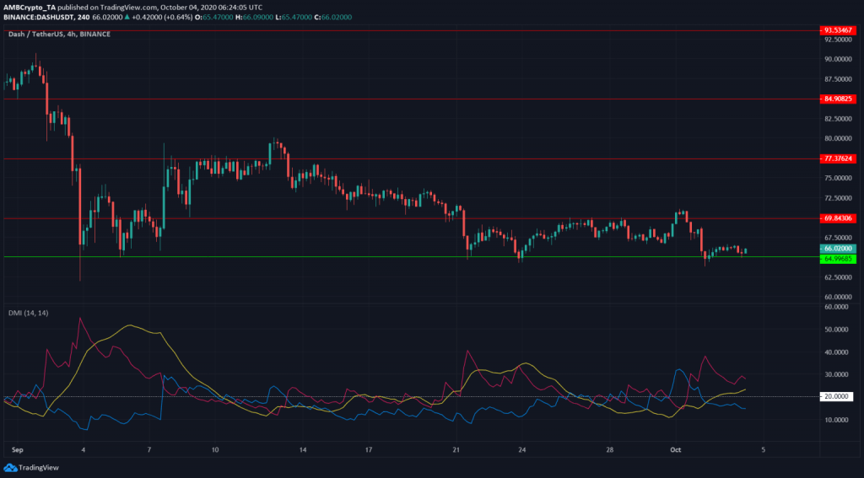The height and width of the screenshot is (478, 864).
Task: Open the TradingView.com link in header
Action: (133, 5)
